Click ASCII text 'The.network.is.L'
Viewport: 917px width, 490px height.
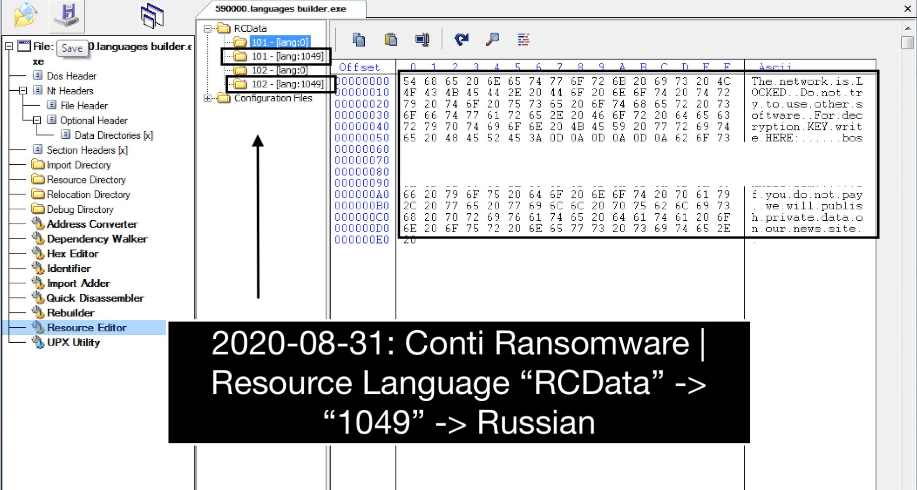[807, 81]
